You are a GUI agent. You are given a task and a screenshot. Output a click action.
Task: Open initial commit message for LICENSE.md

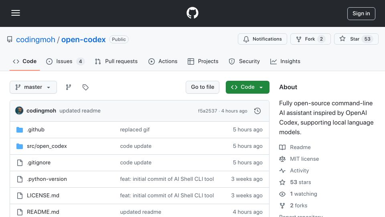[x=167, y=196]
